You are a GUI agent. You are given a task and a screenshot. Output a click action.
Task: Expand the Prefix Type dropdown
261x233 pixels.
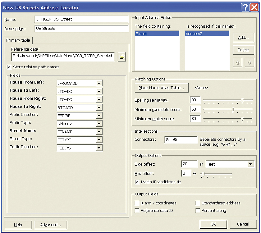click(99, 124)
